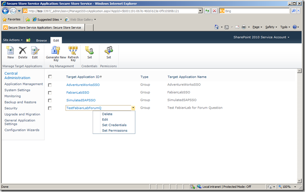Choose Edit from the context menu
Image resolution: width=305 pixels, height=192 pixels.
coord(105,119)
